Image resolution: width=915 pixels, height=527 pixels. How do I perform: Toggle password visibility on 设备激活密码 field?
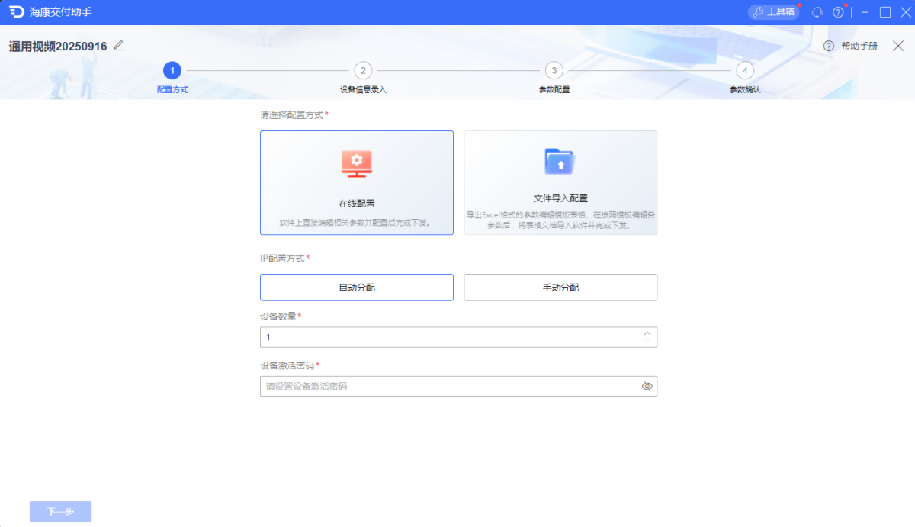pos(647,387)
